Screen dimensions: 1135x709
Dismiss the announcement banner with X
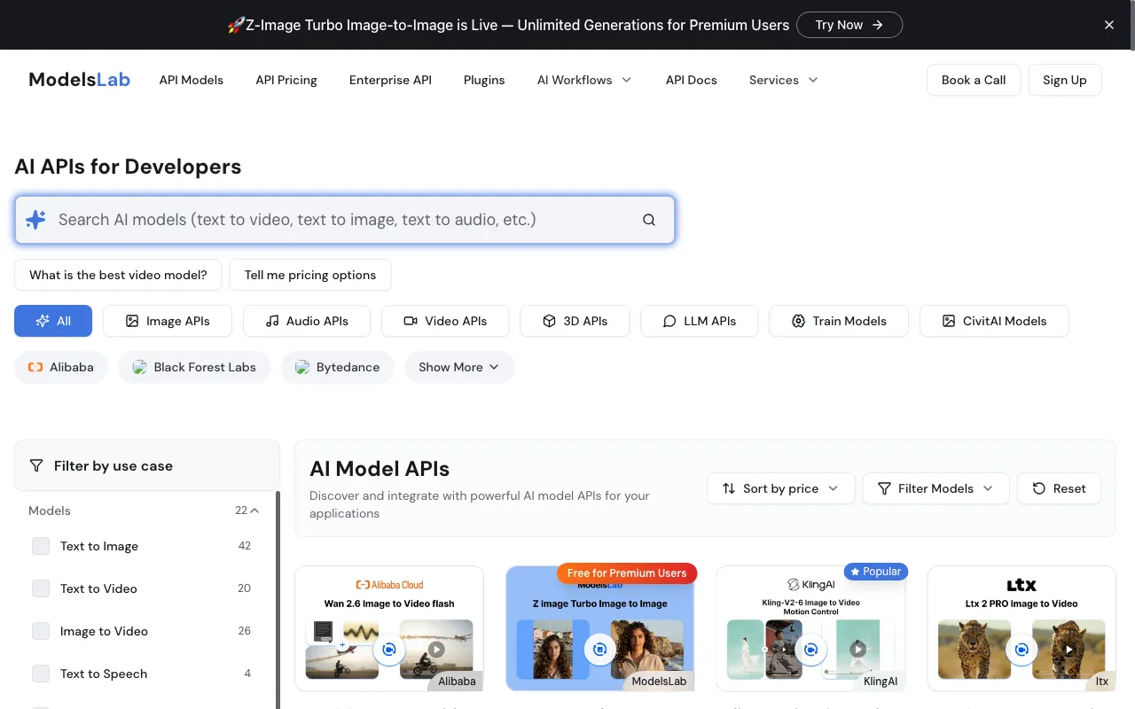(1108, 25)
